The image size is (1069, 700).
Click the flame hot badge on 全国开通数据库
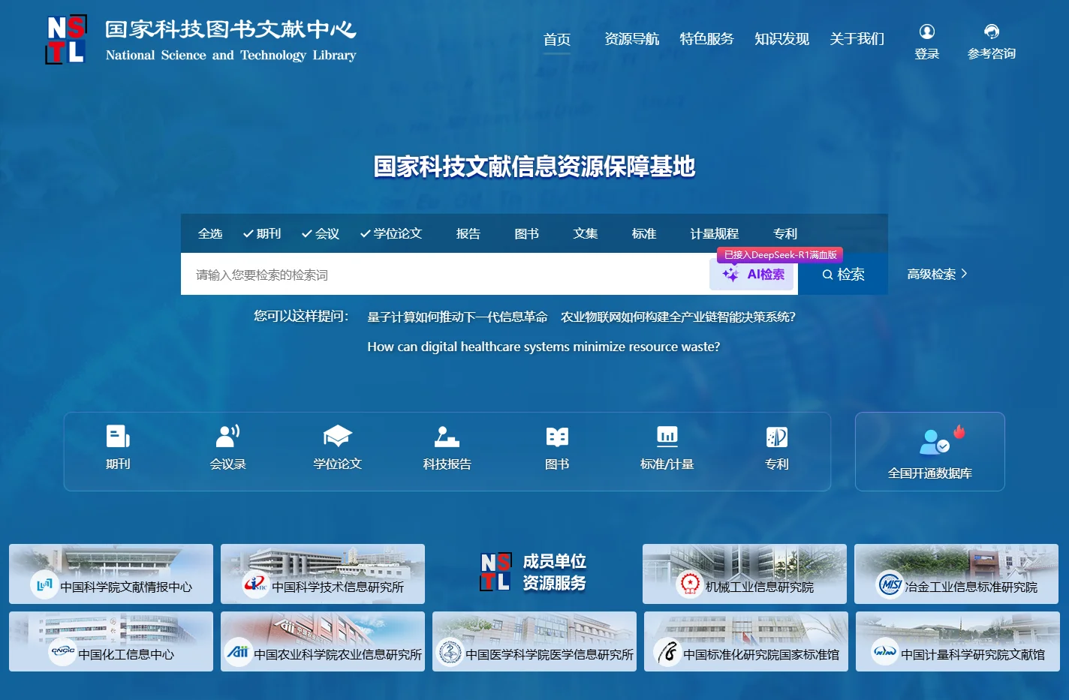[959, 431]
